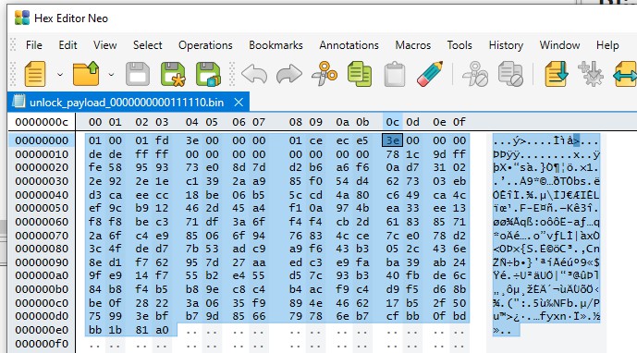The height and width of the screenshot is (353, 637).
Task: Click the Save All icon
Action: [x=208, y=74]
